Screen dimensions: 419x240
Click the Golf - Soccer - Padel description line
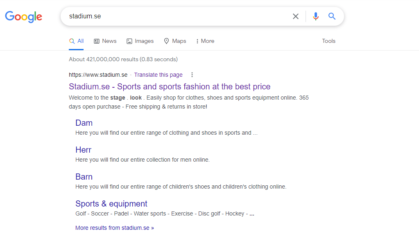click(x=165, y=213)
